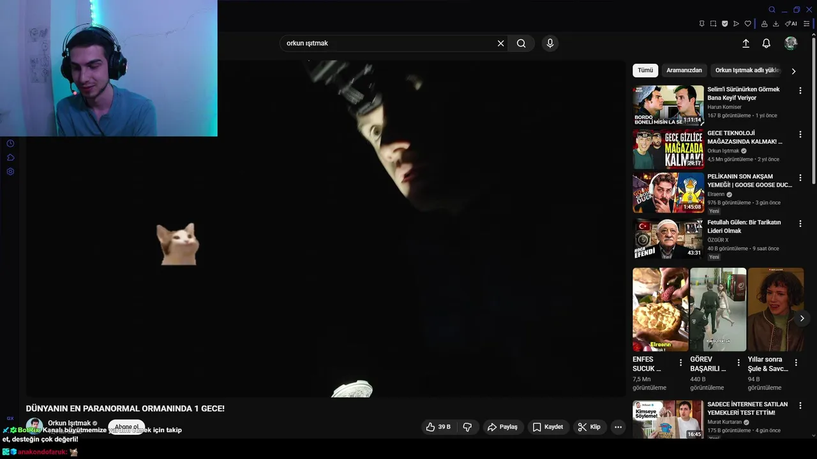Viewport: 817px width, 459px height.
Task: Select the 'Tümü' filter chip
Action: (x=645, y=70)
